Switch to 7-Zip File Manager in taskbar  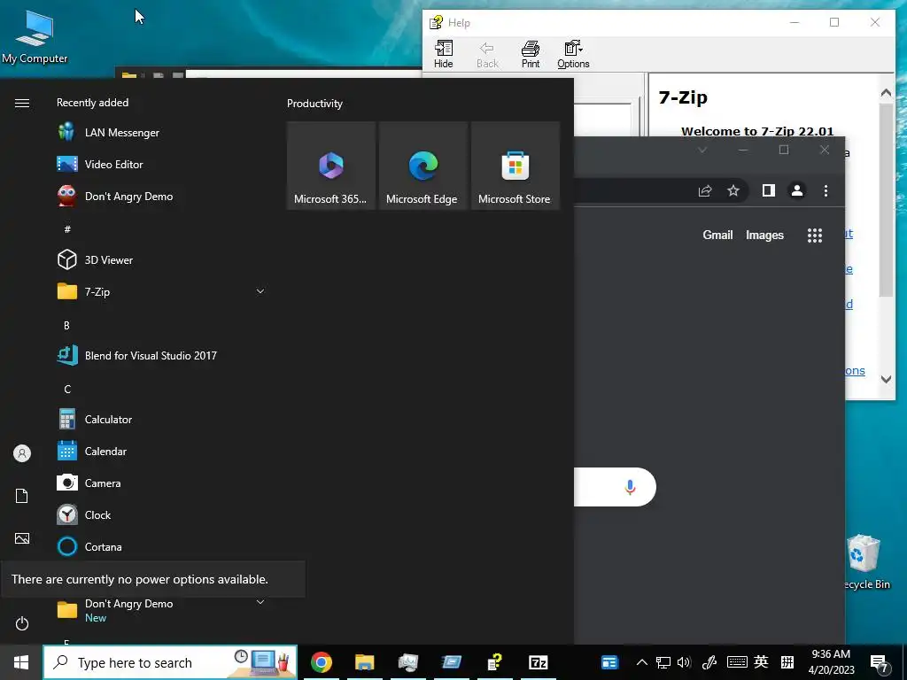[x=538, y=662]
